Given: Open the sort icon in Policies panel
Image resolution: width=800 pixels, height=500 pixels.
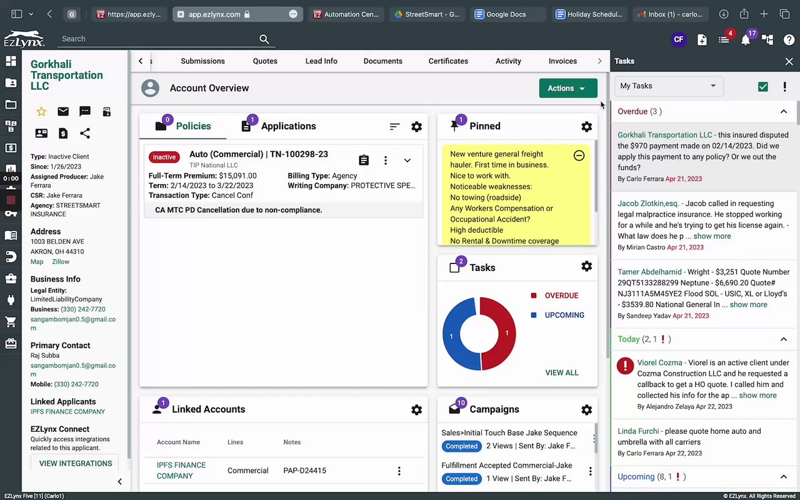Looking at the screenshot, I should 394,127.
